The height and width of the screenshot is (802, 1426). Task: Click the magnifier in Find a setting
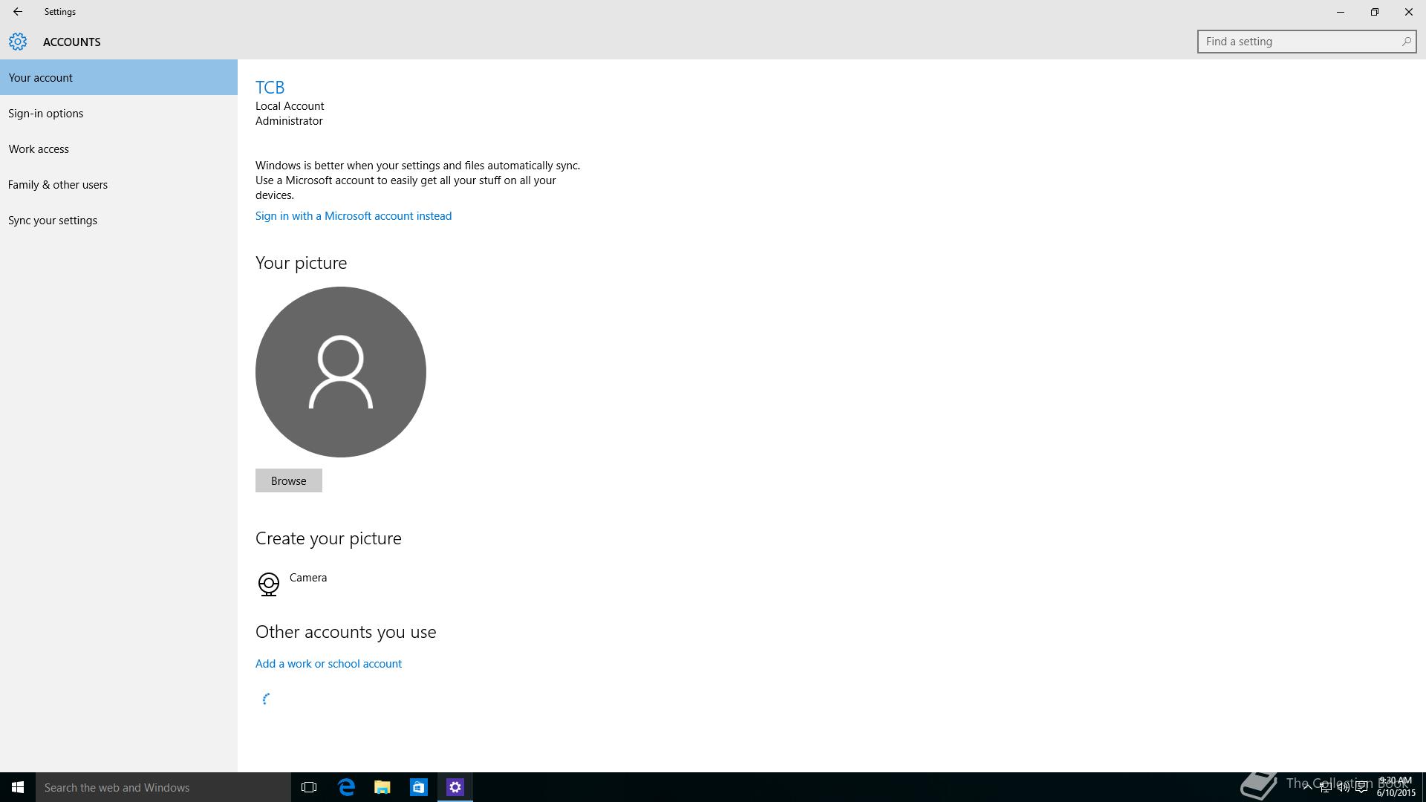(1406, 42)
